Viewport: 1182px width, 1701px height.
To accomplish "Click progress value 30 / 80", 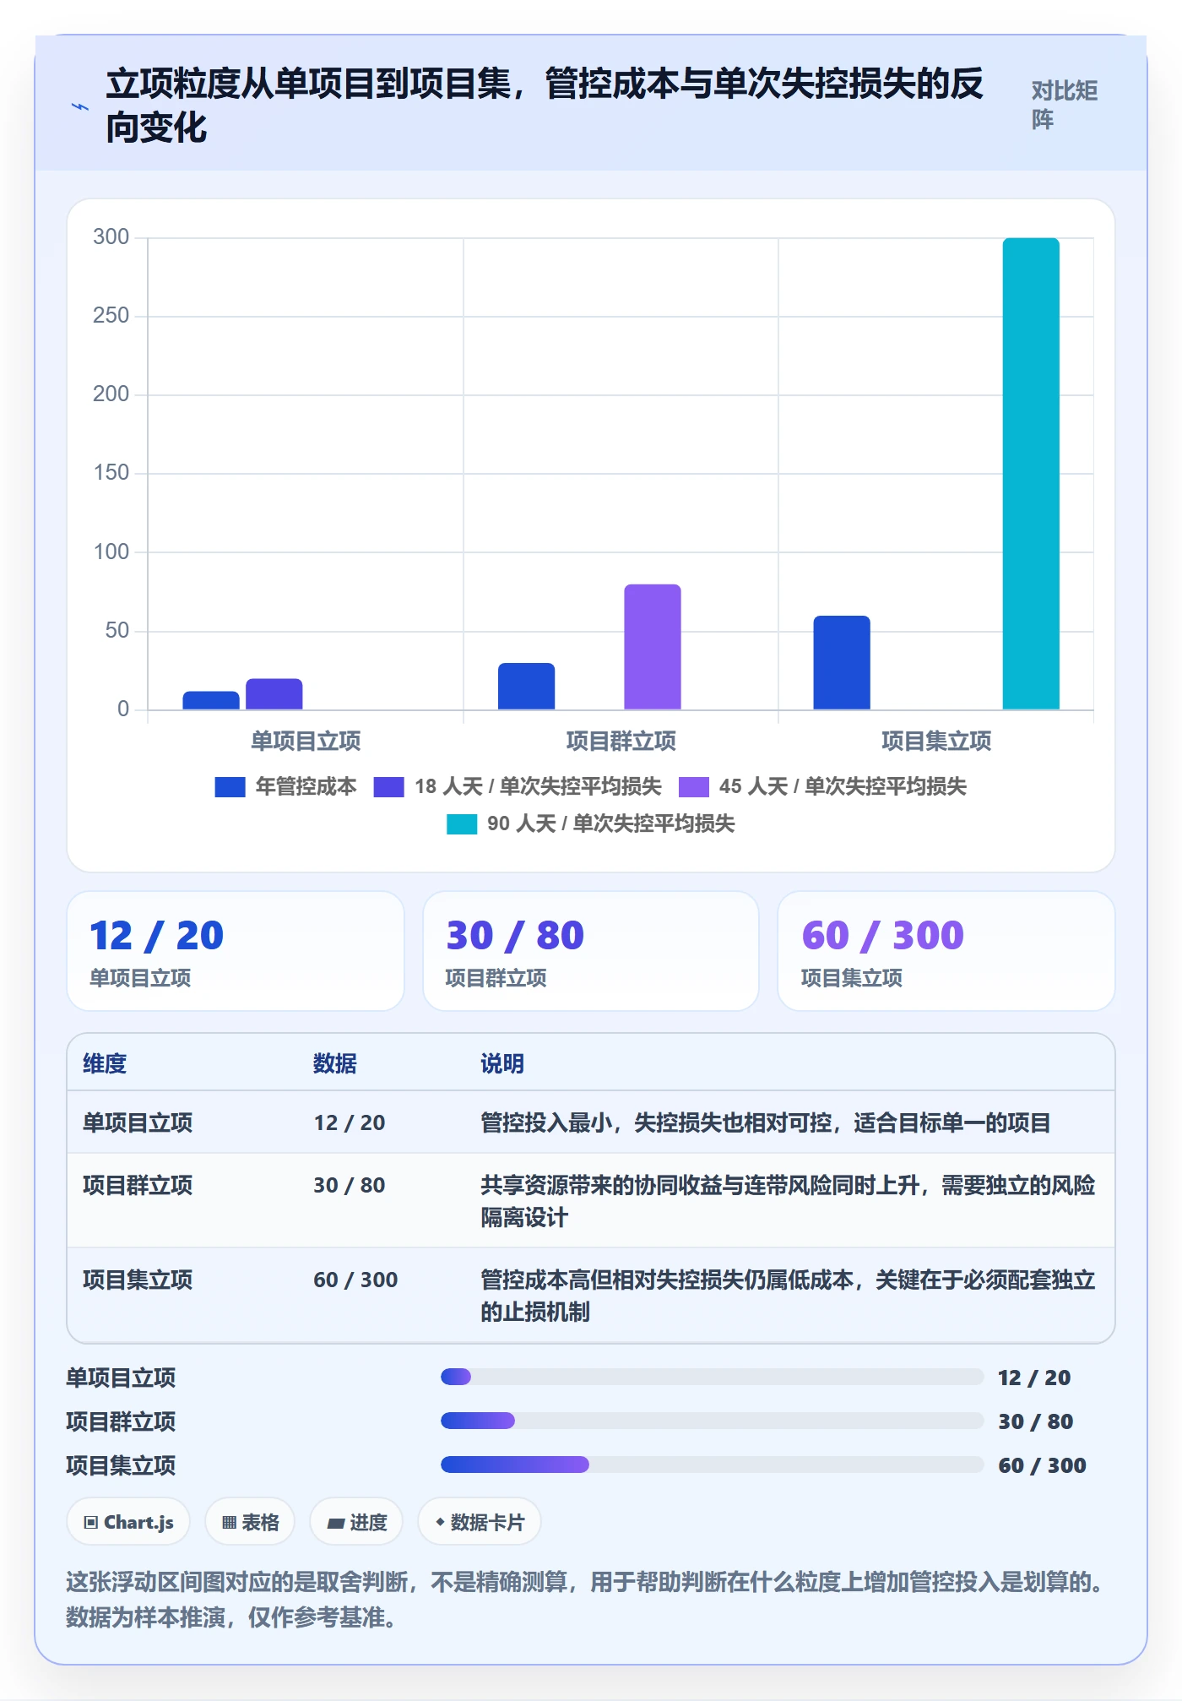I will [x=1036, y=1422].
